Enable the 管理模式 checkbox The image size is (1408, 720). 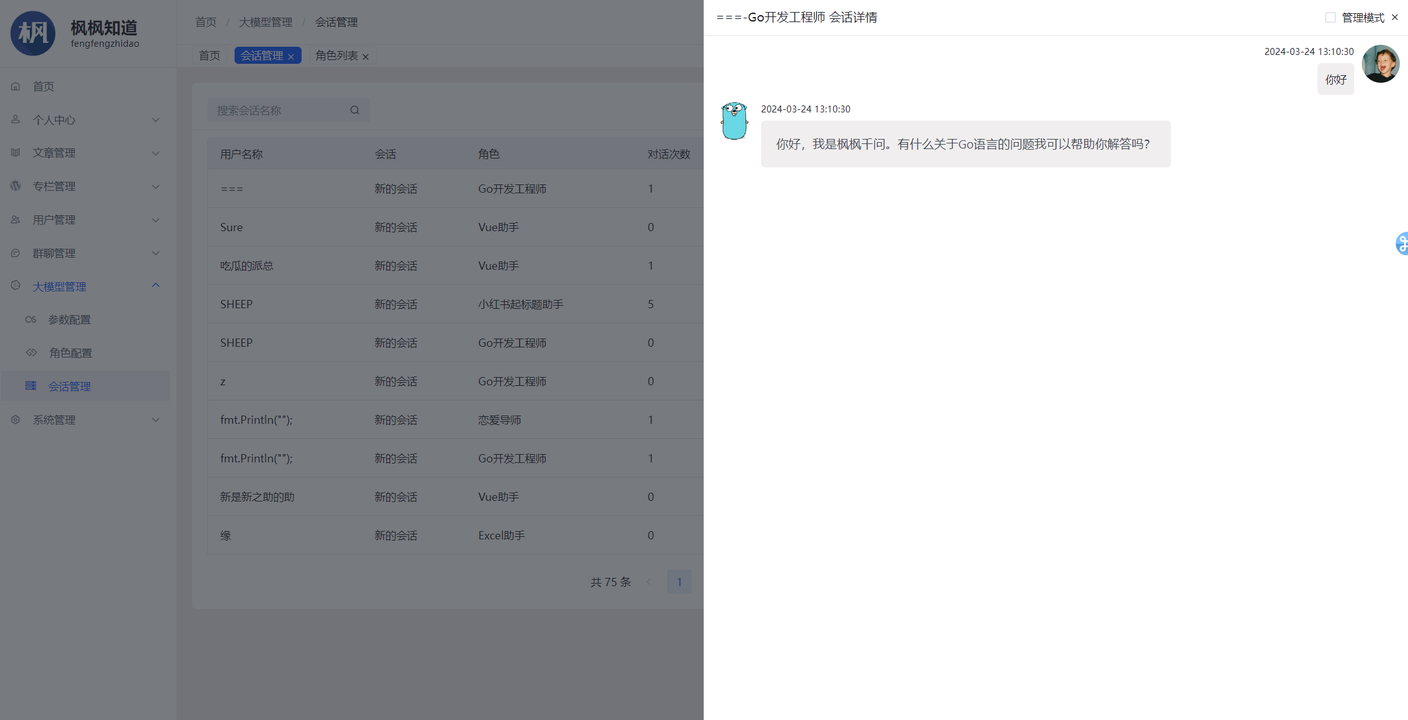[x=1330, y=18]
